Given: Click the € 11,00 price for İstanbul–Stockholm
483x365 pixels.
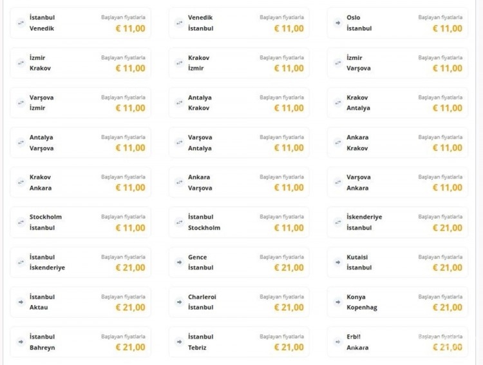Looking at the screenshot, I should [289, 228].
